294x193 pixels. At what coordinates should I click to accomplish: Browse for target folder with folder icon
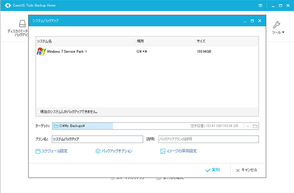click(x=255, y=126)
